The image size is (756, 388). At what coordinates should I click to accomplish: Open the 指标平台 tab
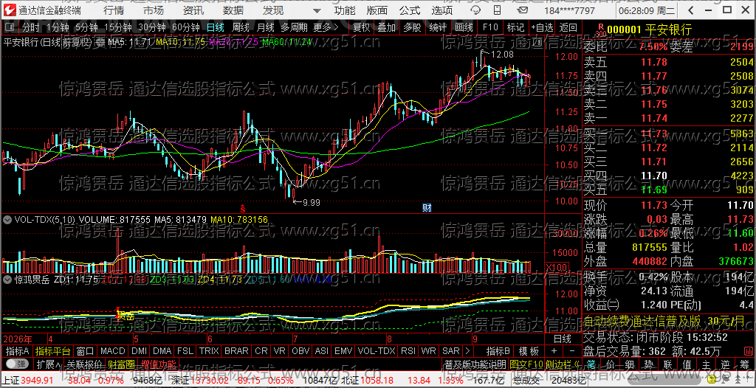point(53,351)
